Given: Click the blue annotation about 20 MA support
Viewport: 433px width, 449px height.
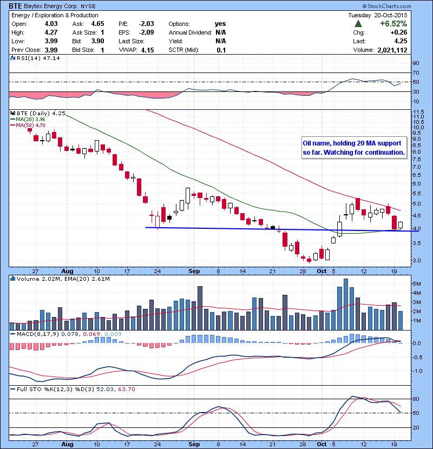Looking at the screenshot, I should [354, 148].
